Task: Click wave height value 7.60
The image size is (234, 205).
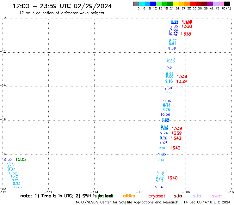Action: pyautogui.click(x=162, y=160)
